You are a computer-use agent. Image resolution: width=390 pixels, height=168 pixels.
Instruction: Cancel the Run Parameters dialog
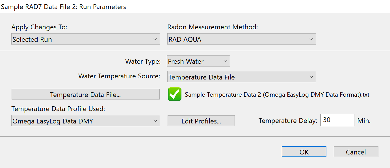tap(356, 152)
